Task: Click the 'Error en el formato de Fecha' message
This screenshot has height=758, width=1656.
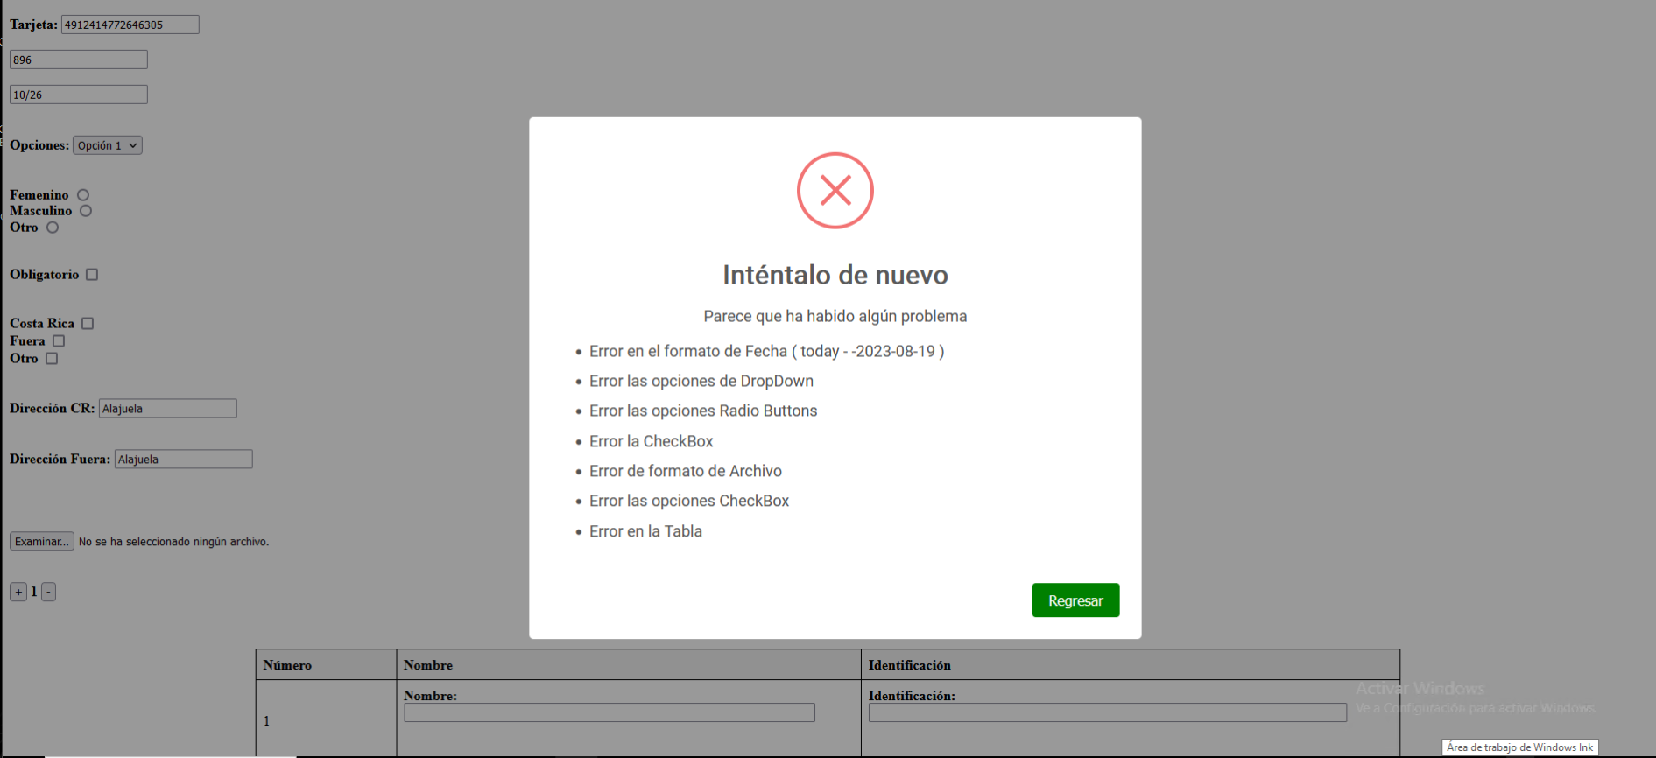Action: (767, 351)
